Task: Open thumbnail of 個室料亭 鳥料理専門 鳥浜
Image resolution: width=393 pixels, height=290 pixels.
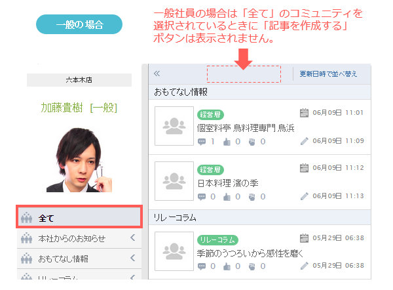Action: click(174, 126)
